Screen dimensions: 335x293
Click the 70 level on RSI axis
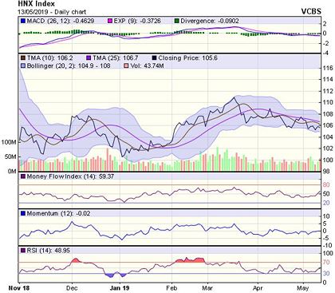[x=326, y=263]
